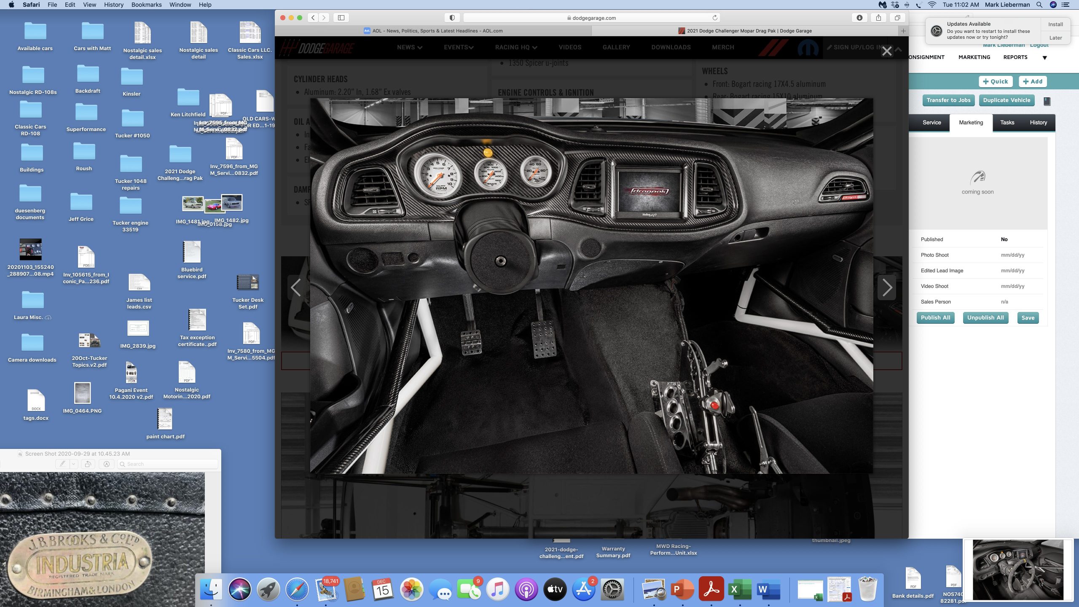Image resolution: width=1079 pixels, height=607 pixels.
Task: Expand EVENTS dropdown on DodgeGarage
Action: point(459,47)
